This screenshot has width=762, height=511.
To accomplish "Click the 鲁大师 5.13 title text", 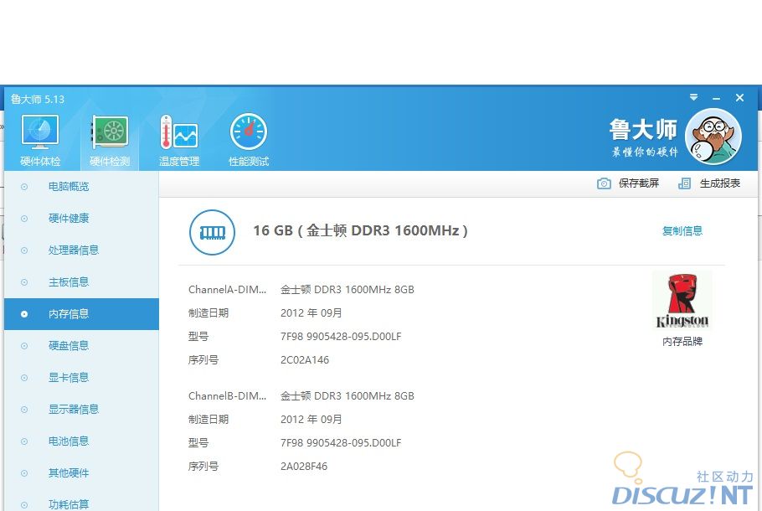I will coord(38,99).
